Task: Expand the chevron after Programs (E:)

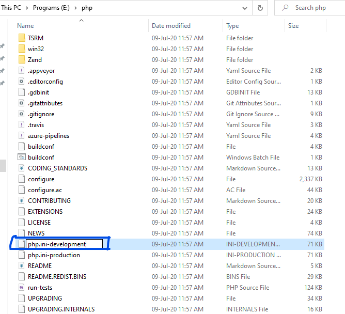Action: (75, 8)
